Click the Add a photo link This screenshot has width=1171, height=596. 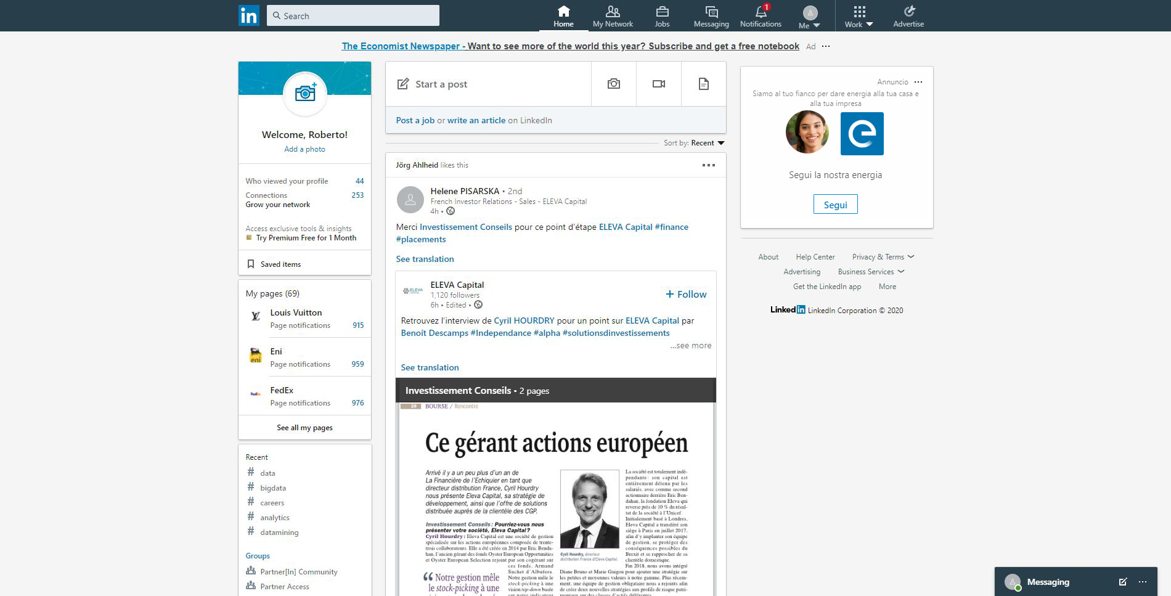point(304,149)
